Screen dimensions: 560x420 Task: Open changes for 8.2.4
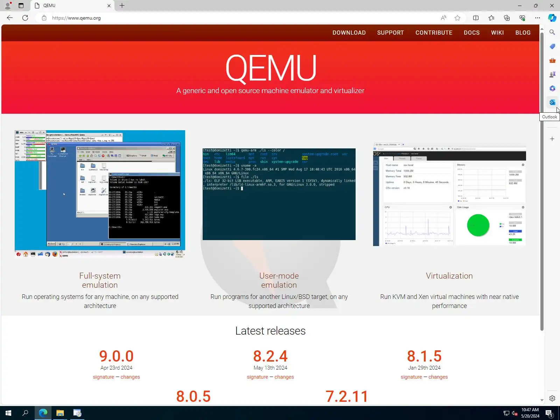(284, 377)
